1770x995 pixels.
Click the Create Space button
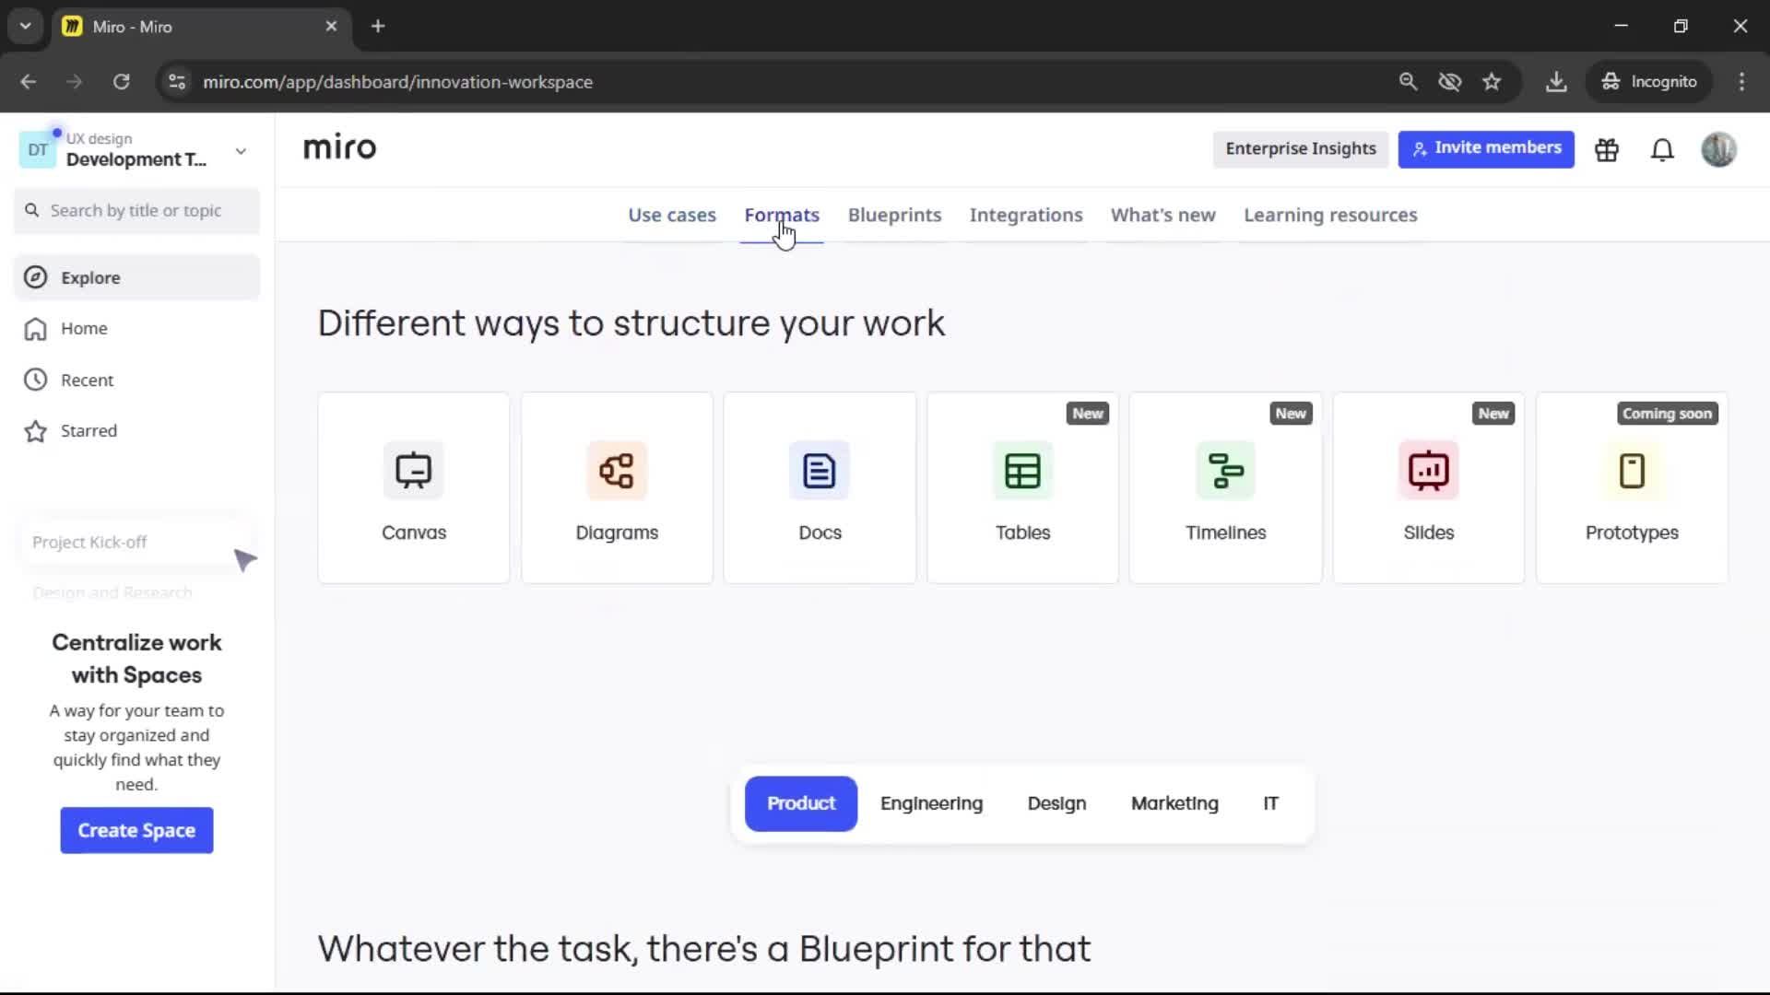[x=136, y=830]
